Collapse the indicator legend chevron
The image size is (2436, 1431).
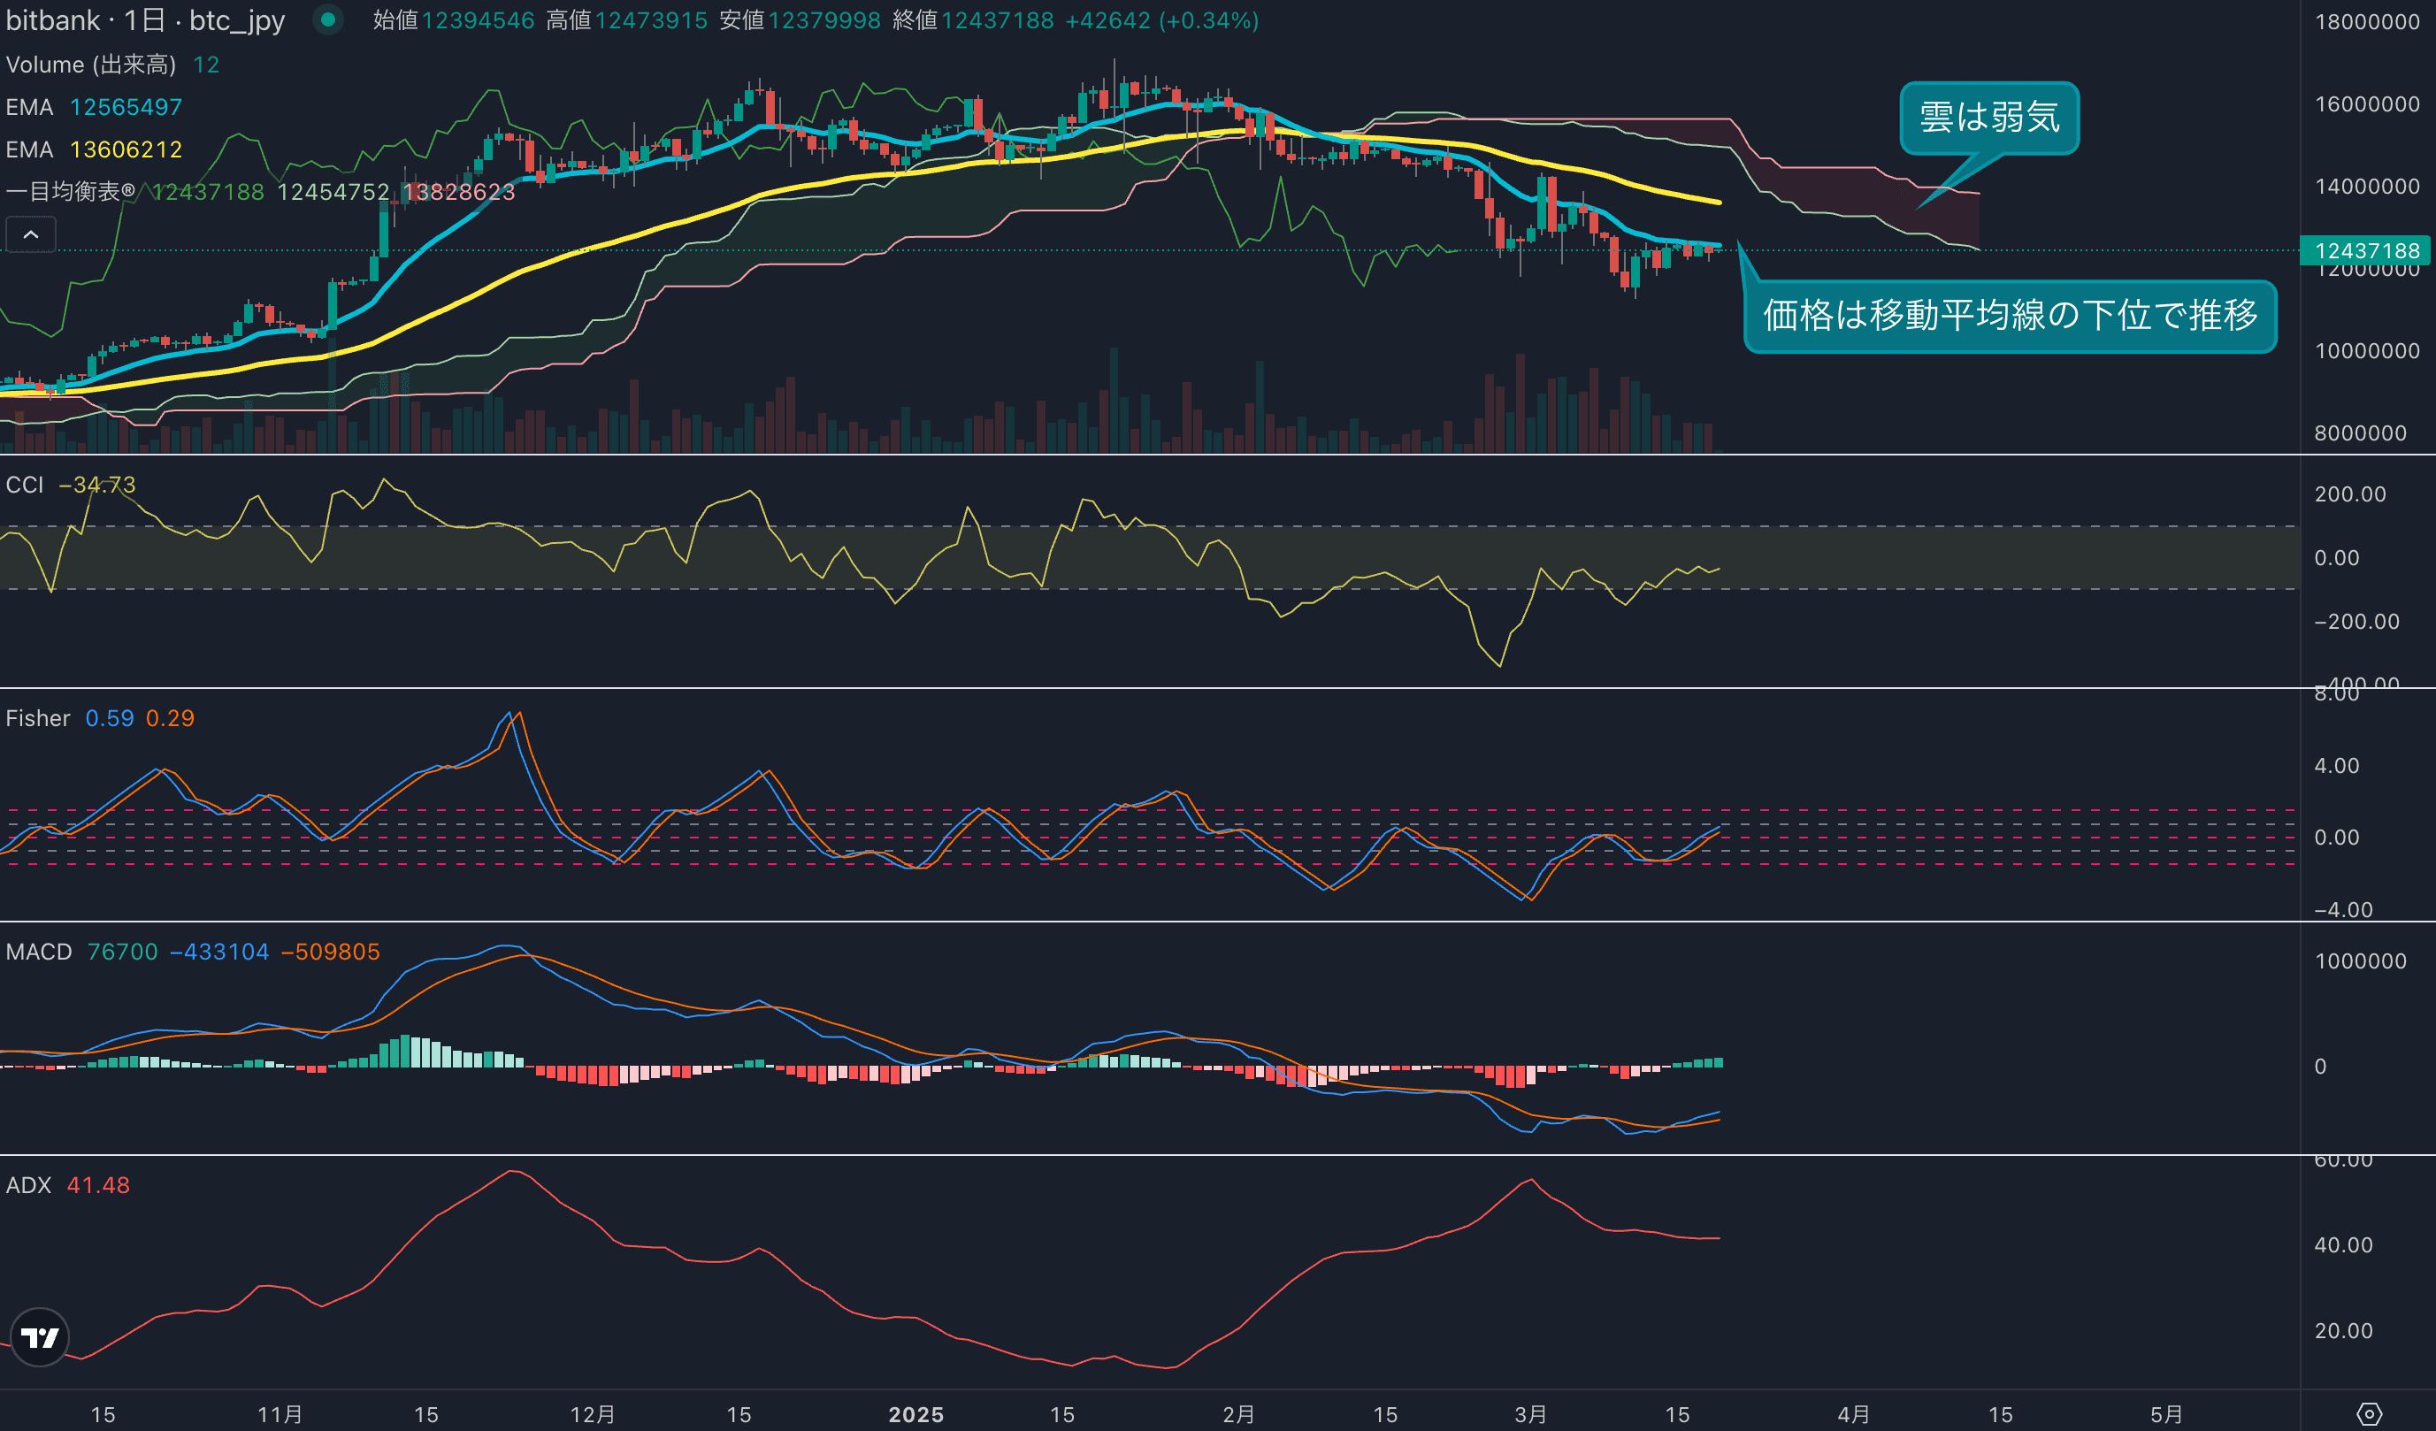pos(31,234)
